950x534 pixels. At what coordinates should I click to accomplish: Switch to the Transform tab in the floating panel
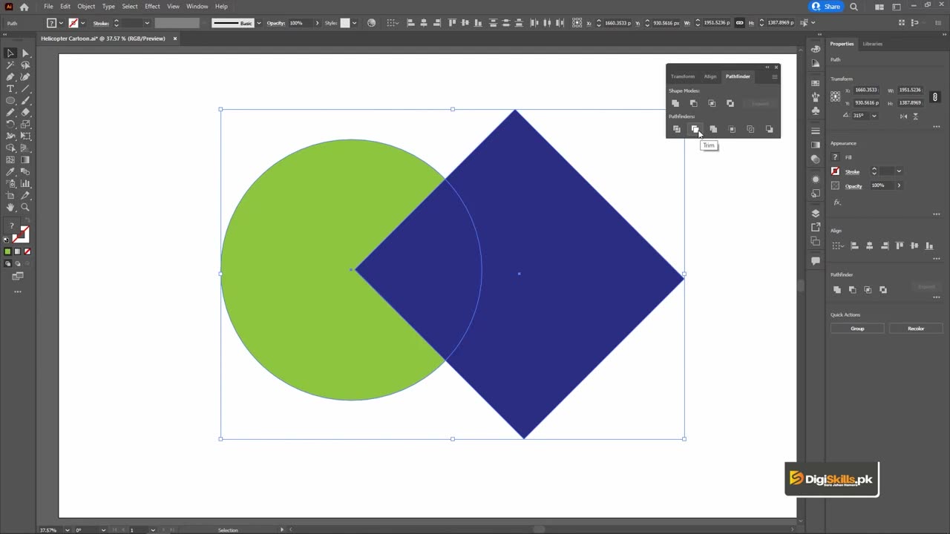(683, 76)
